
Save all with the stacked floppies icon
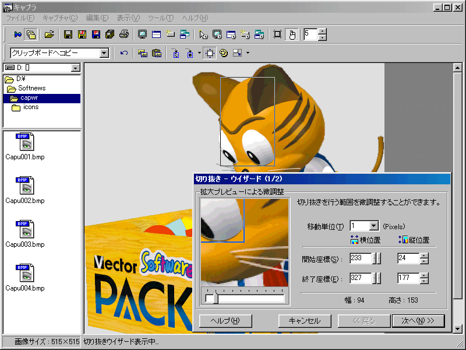tap(110, 34)
